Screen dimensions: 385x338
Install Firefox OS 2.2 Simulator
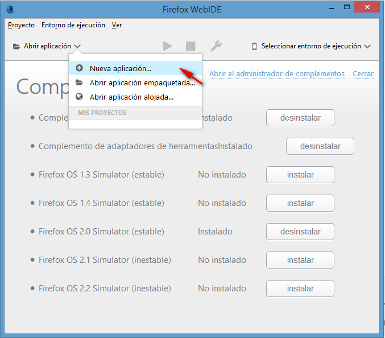tap(300, 288)
